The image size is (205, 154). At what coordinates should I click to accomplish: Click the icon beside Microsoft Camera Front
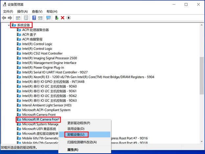click(x=19, y=115)
